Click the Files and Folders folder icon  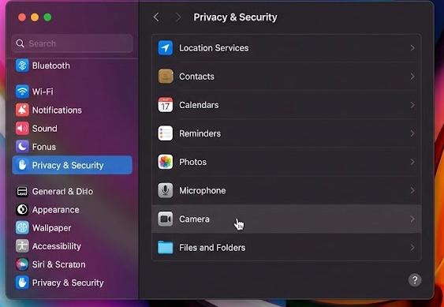(166, 248)
